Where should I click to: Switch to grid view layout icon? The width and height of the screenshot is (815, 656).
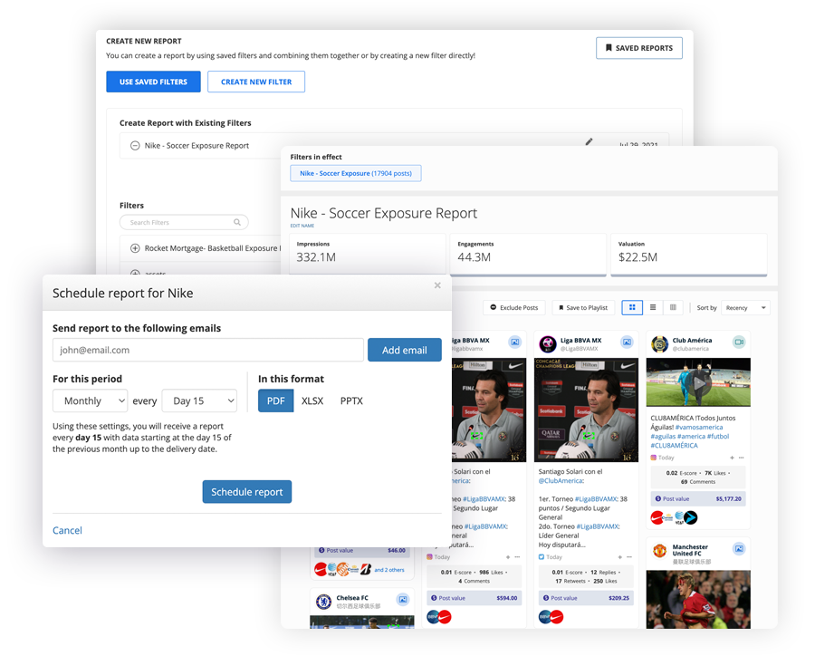pyautogui.click(x=632, y=308)
